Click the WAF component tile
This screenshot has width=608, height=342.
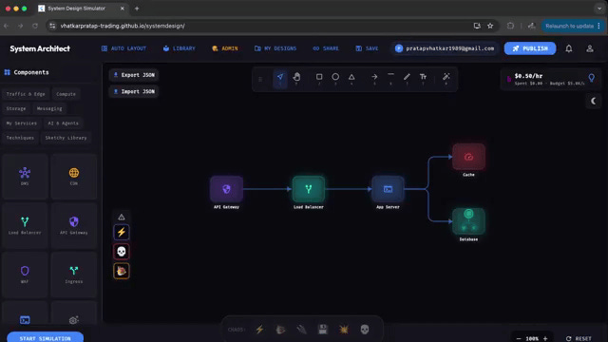[x=25, y=275]
